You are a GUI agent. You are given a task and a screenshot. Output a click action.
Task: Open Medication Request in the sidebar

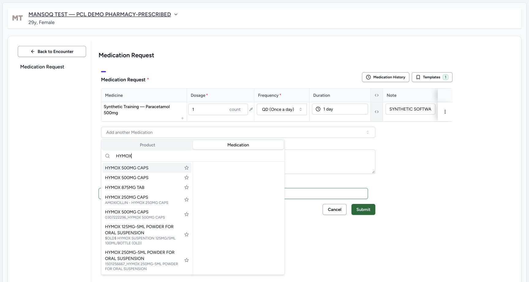click(x=42, y=67)
